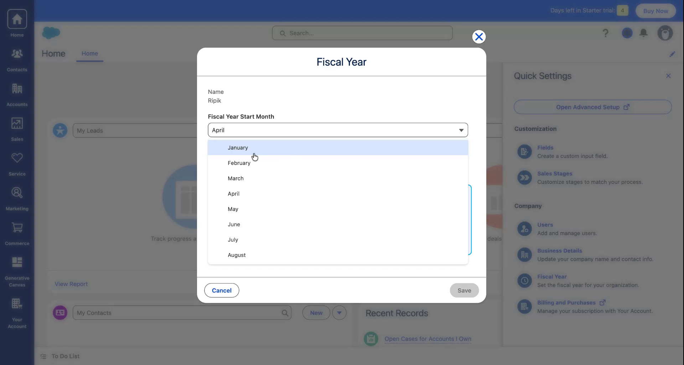Select the Accounts icon in the sidebar
The image size is (684, 365).
(17, 93)
